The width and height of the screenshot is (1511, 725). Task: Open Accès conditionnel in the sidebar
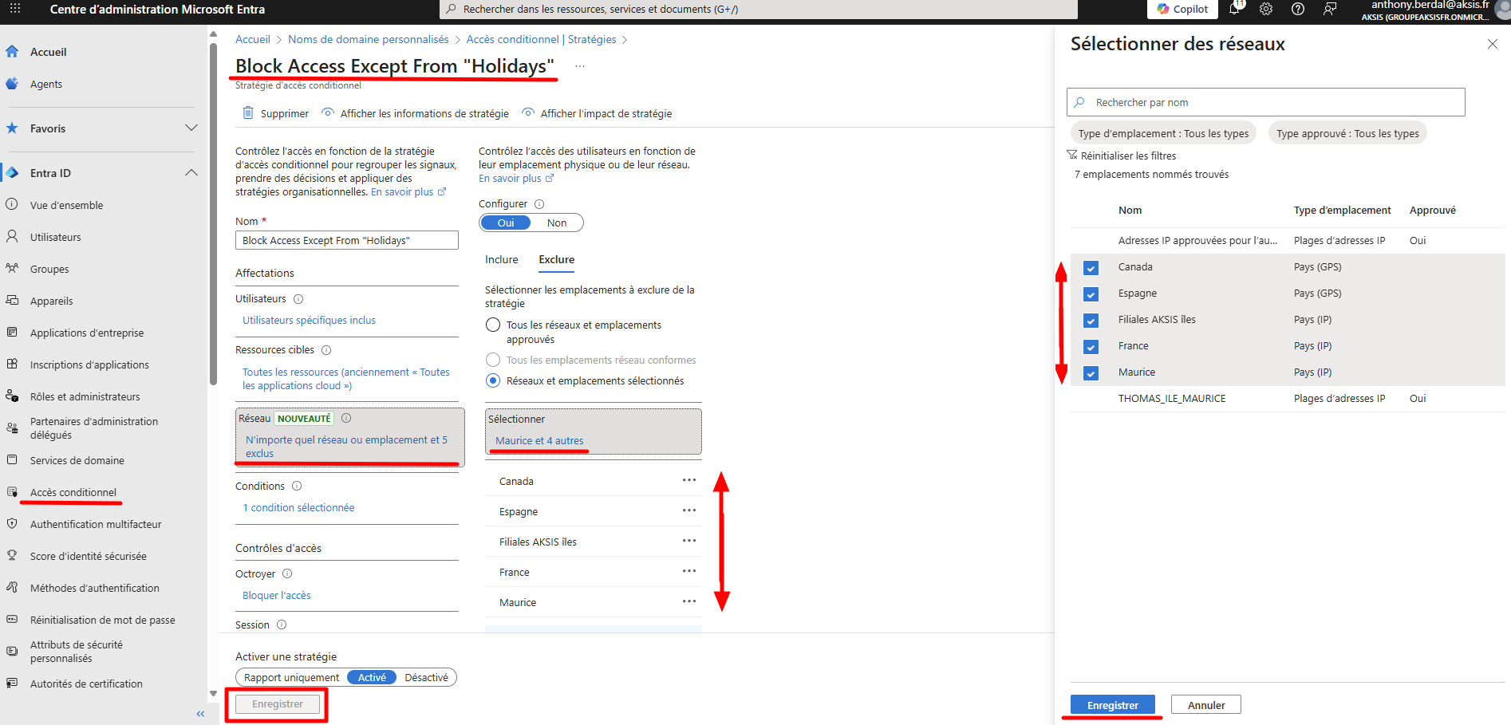[73, 492]
